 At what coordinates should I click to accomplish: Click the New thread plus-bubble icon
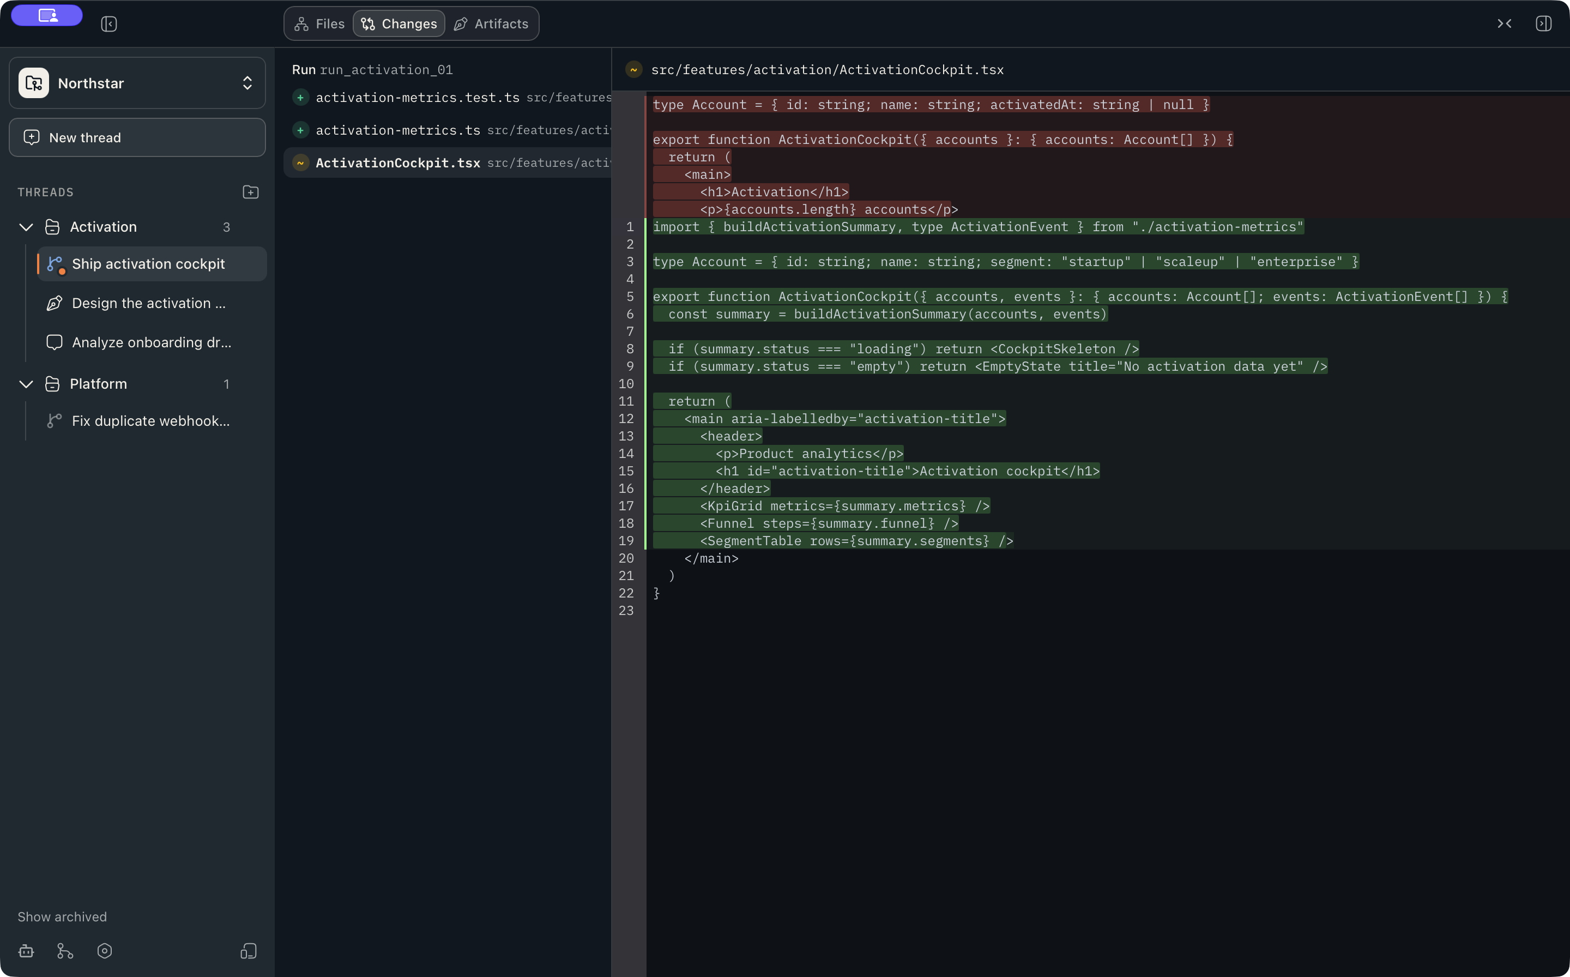click(31, 137)
